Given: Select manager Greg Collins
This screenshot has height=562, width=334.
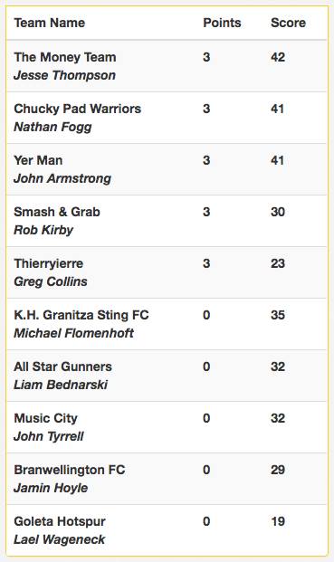Looking at the screenshot, I should pos(51,281).
